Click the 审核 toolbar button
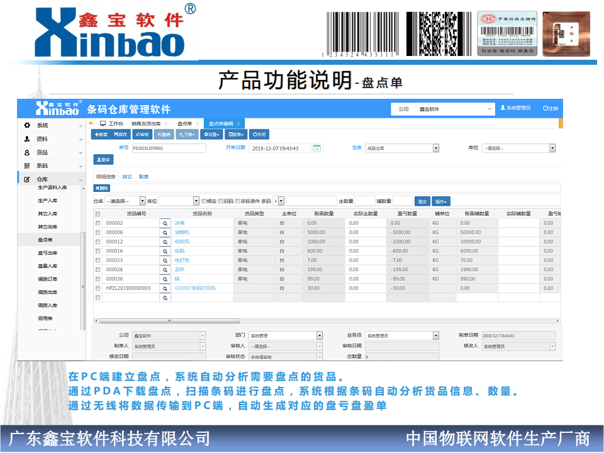This screenshot has width=604, height=453. point(142,135)
